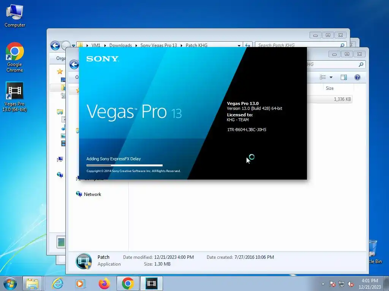Screen dimensions: 389x291
Task: Click the serial 1TR-B604-L3BC-J0H5 text
Action: tap(247, 130)
